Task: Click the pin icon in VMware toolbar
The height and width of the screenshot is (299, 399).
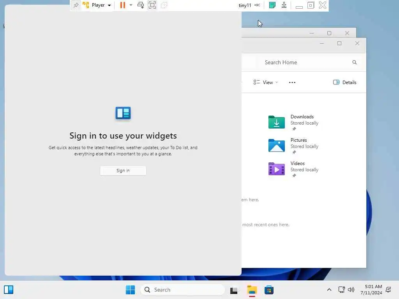Action: click(x=76, y=5)
